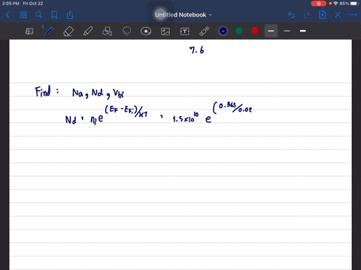Close the editing toolbar with X
Image resolution: width=361 pixels, height=270 pixels.
click(338, 15)
